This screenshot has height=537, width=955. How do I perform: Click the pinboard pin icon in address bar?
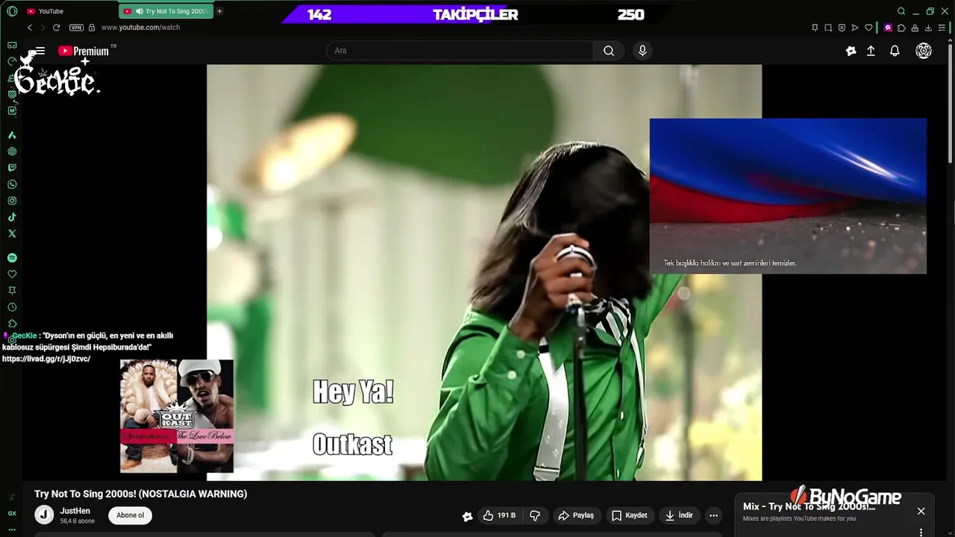click(815, 28)
